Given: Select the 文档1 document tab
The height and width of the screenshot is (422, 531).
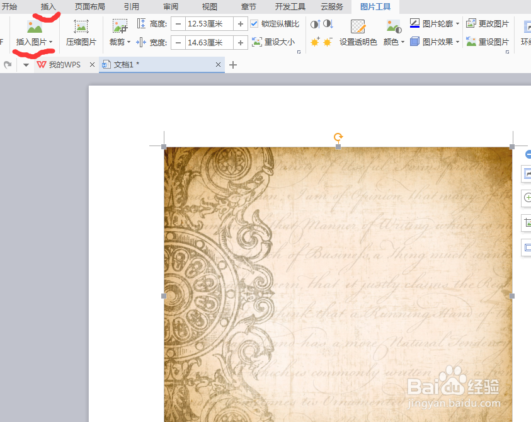Looking at the screenshot, I should click(162, 64).
